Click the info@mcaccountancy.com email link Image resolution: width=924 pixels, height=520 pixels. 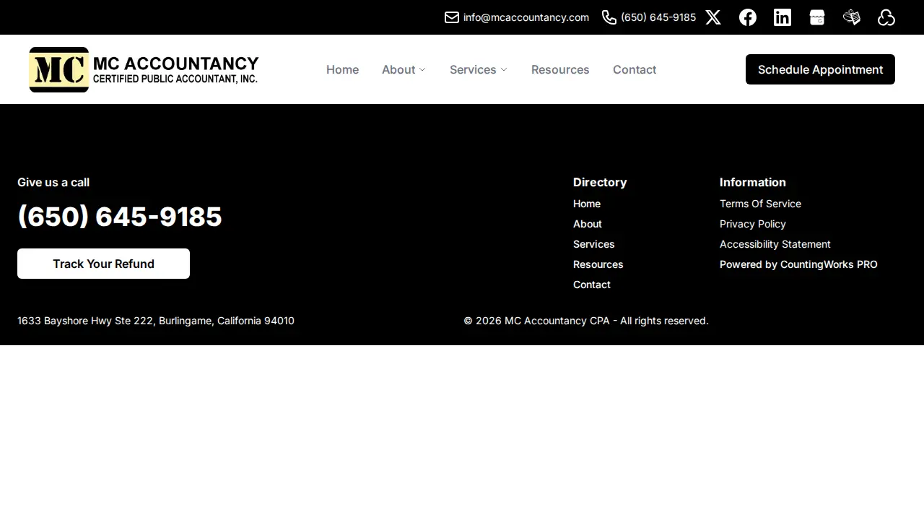click(x=526, y=17)
